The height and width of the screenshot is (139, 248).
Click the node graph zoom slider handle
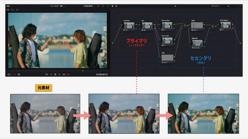tap(228, 6)
